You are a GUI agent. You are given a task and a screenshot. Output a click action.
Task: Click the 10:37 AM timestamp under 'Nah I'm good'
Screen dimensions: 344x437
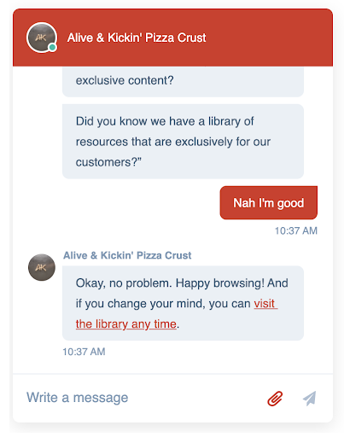point(296,230)
